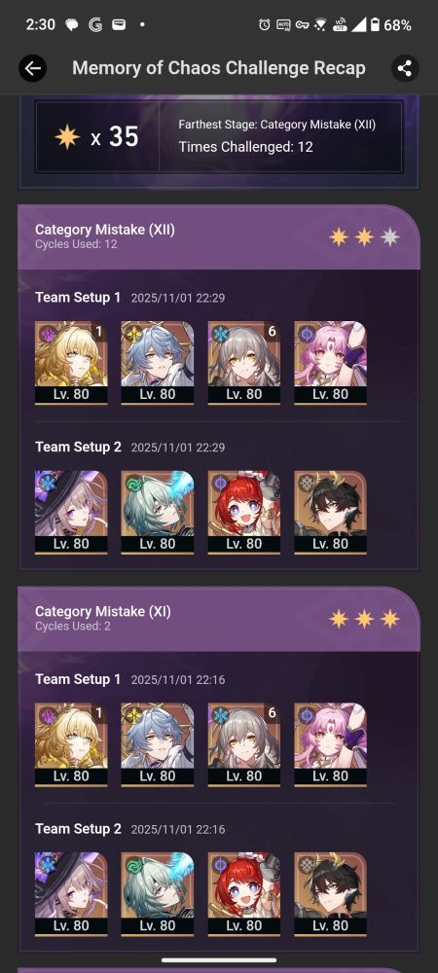
Task: Tap the battery indicator in status bar
Action: [375, 25]
